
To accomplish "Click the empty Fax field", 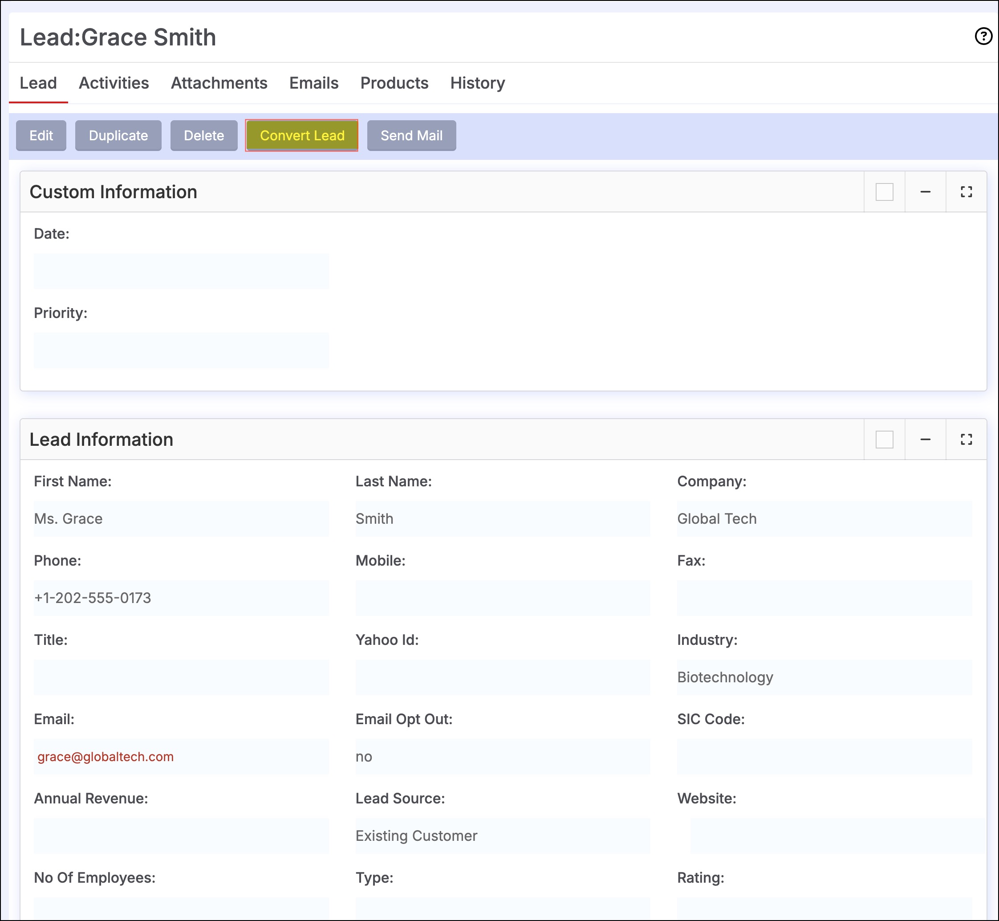I will click(x=824, y=598).
